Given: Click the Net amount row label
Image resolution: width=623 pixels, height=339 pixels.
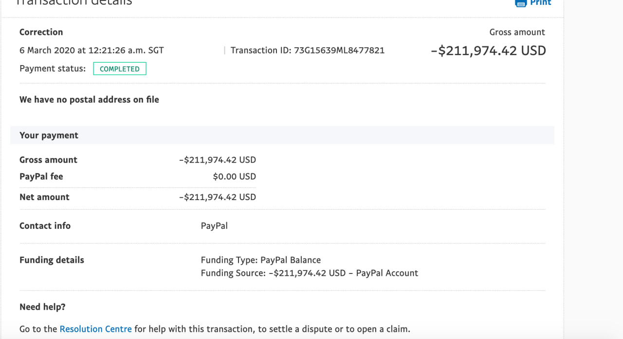Looking at the screenshot, I should pyautogui.click(x=44, y=197).
